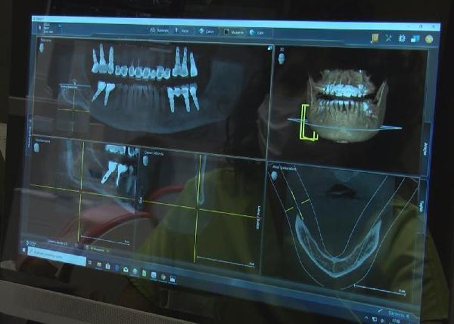Click the blue window layout icon

pyautogui.click(x=415, y=39)
